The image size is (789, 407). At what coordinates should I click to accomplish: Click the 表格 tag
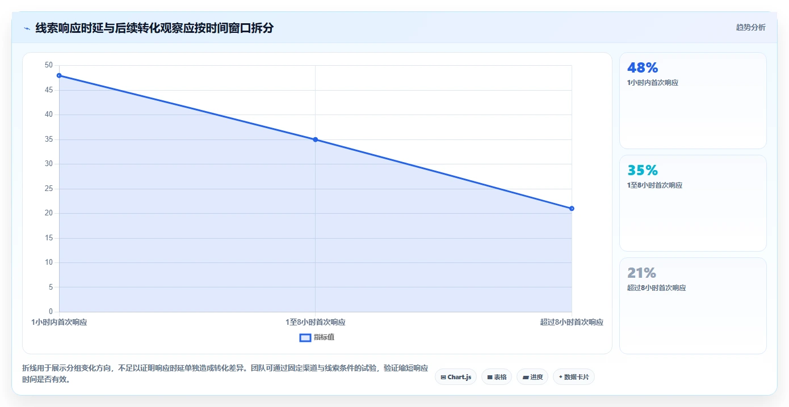[497, 377]
